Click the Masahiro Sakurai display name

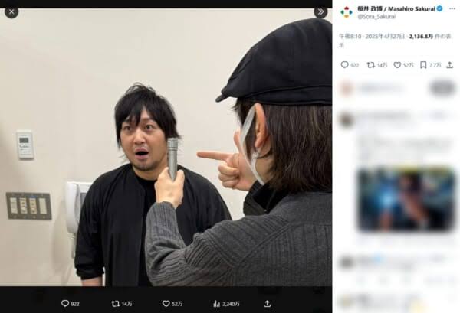396,8
